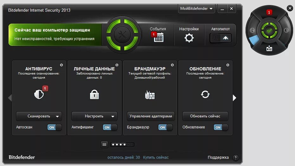Click the Автопилот label
This screenshot has height=166, width=295.
click(x=220, y=29)
